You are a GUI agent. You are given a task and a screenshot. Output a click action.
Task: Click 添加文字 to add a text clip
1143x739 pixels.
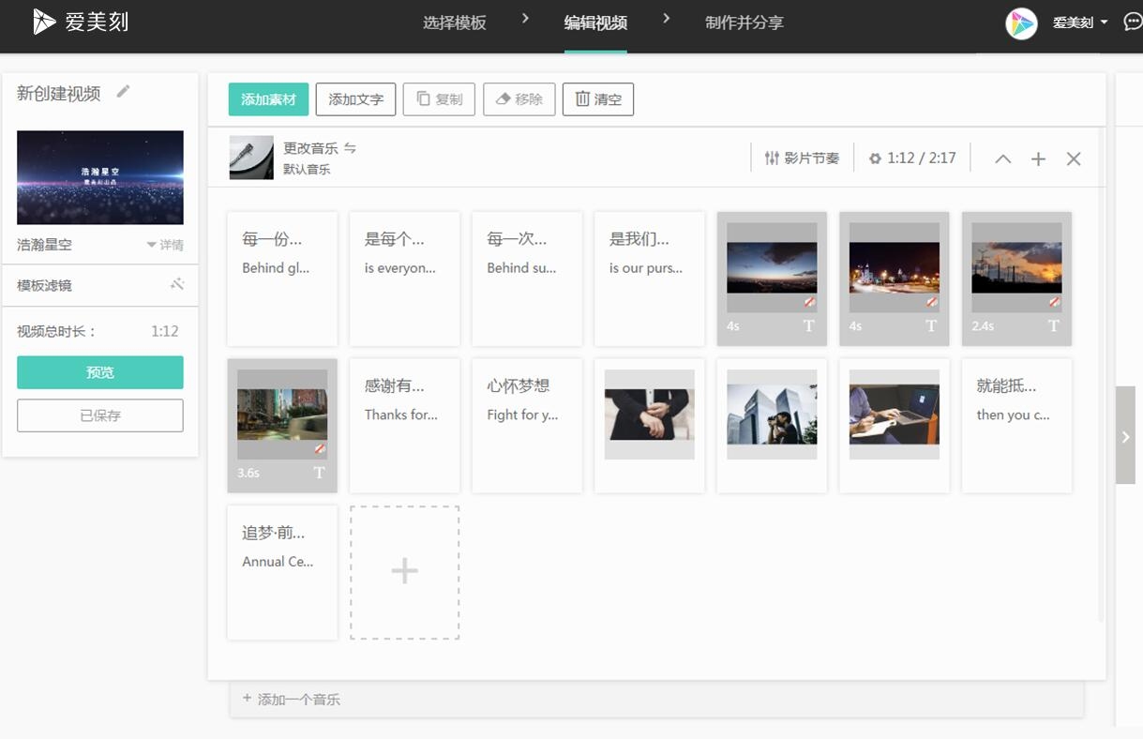click(355, 98)
